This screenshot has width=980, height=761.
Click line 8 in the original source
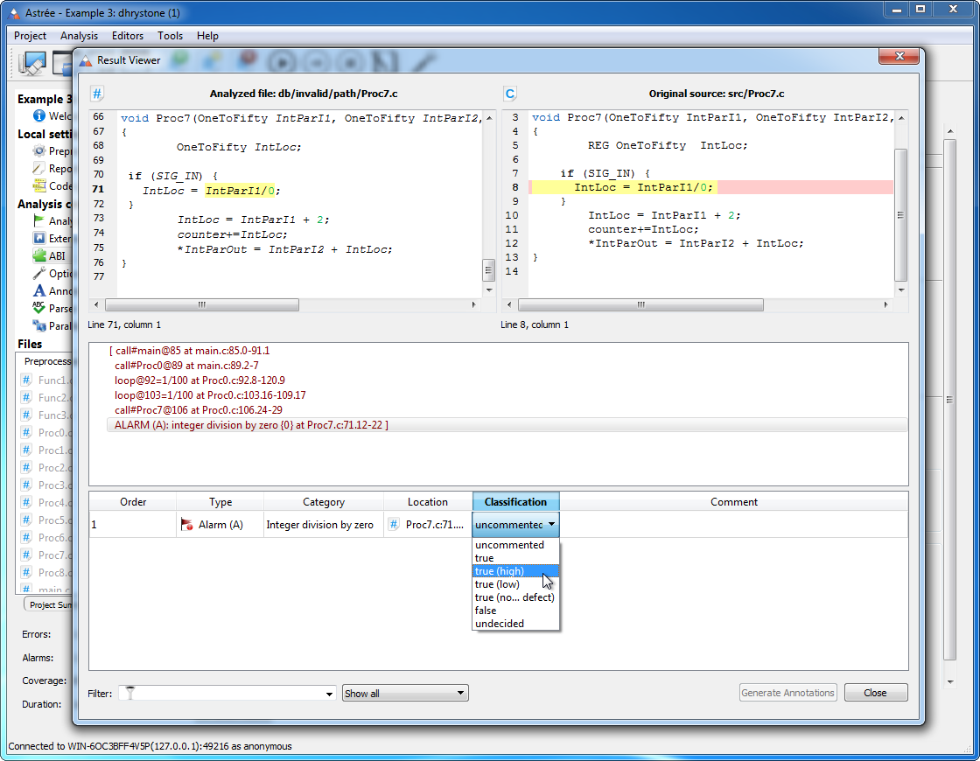710,187
